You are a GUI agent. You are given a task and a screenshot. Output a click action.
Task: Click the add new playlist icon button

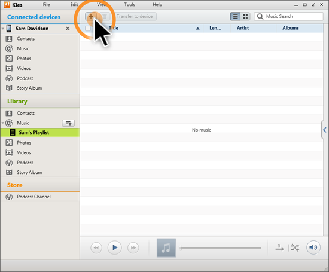[x=68, y=123]
